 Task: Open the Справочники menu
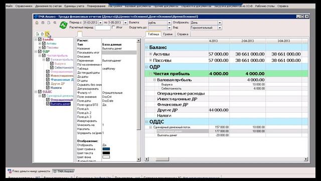click(x=24, y=6)
